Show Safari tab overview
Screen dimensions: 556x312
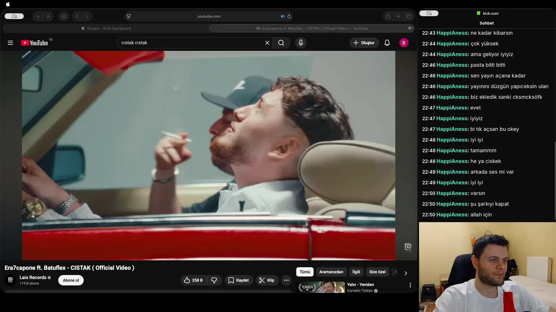[409, 16]
